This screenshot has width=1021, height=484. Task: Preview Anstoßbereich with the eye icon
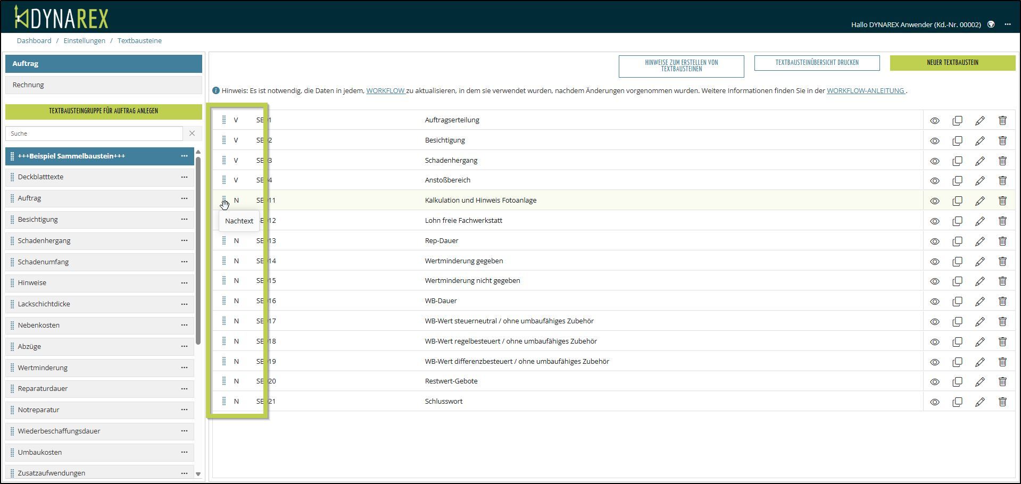point(934,181)
